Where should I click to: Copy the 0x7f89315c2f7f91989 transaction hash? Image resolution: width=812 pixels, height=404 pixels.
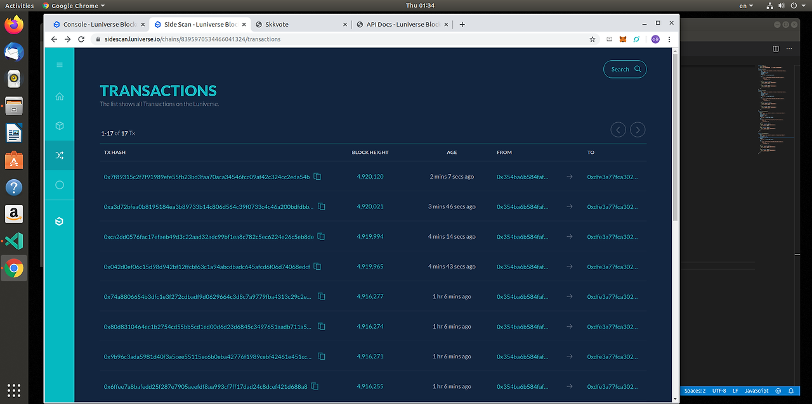point(317,177)
